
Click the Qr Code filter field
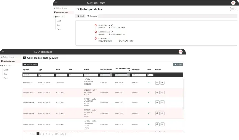point(30,75)
